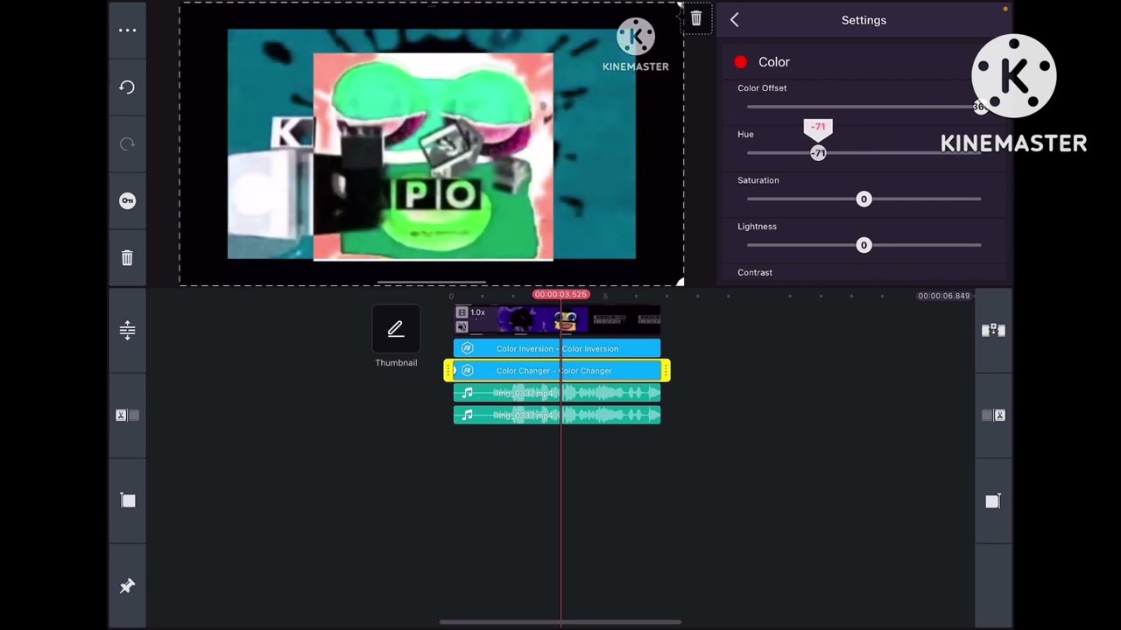Viewport: 1121px width, 630px height.
Task: Select the second img_0337.mp4 audio waveform clip
Action: point(557,416)
